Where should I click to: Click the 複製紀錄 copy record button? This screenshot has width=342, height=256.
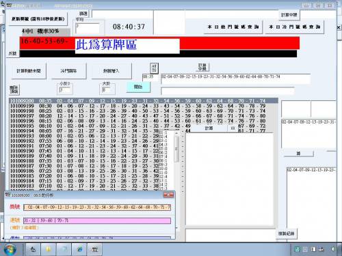(286, 233)
